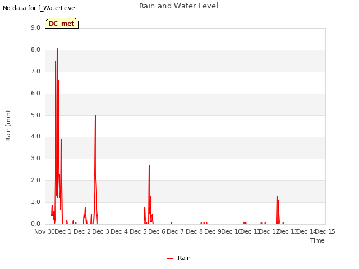Screen dimensions: 359x269
Task: Click the 'Rain (mm)' y-axis label
Action: point(8,126)
